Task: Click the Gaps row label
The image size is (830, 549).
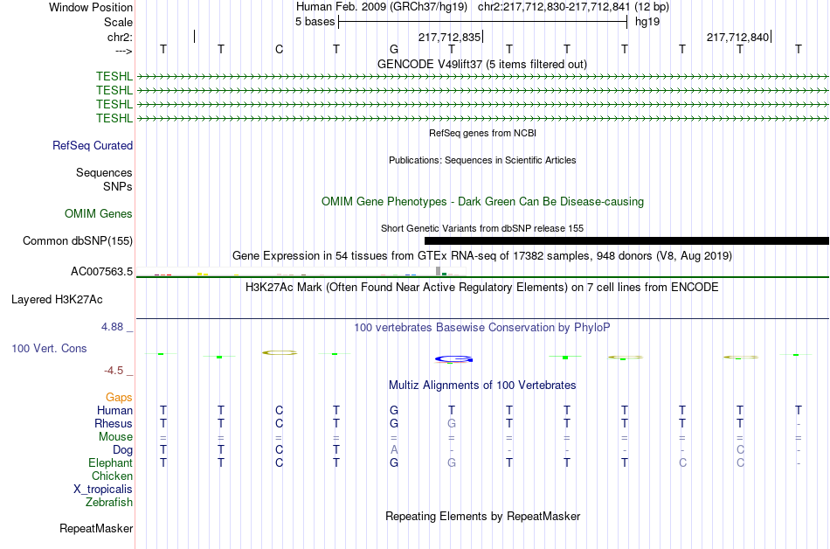Action: (119, 397)
